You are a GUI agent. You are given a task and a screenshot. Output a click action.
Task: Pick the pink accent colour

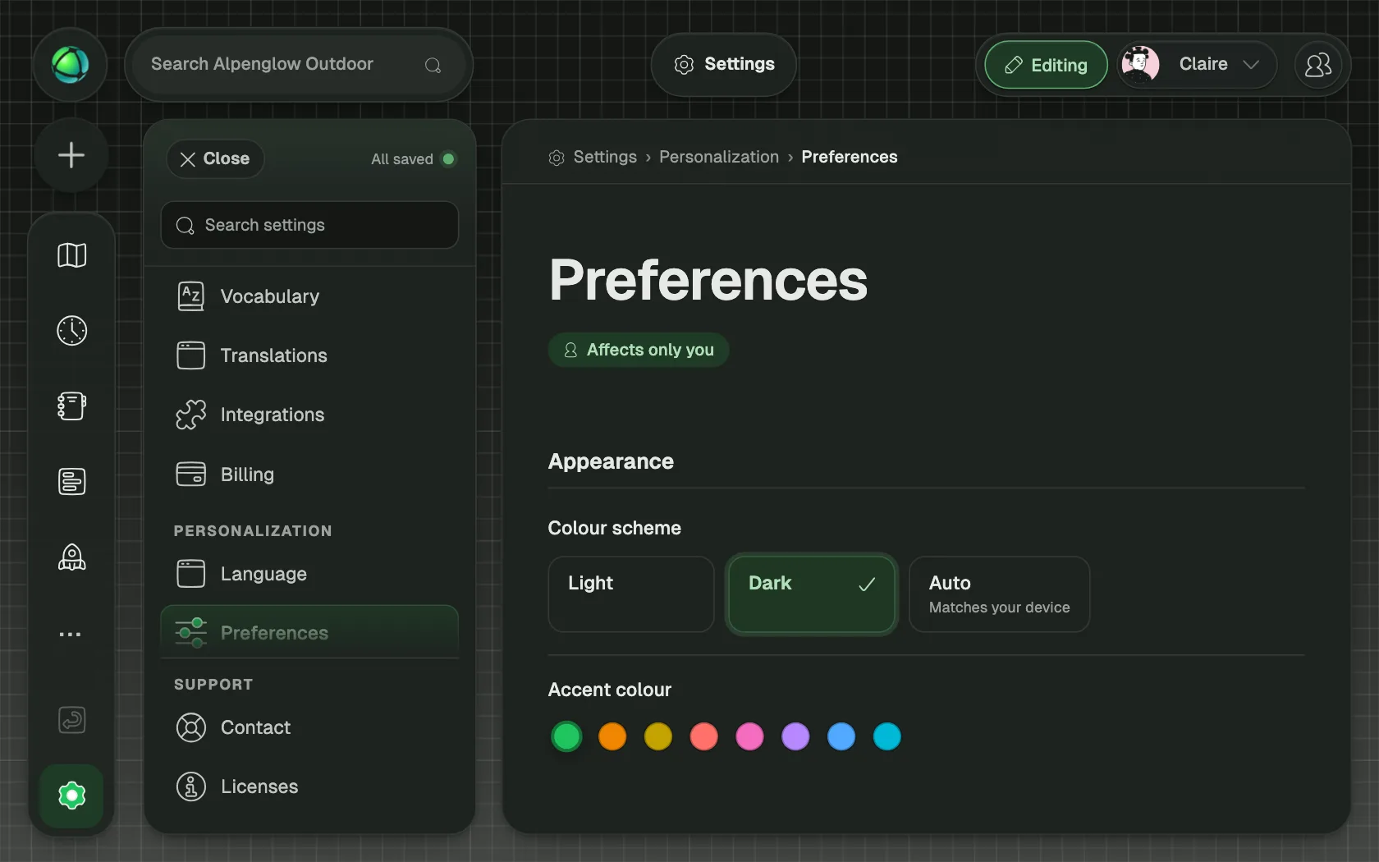[x=749, y=736]
